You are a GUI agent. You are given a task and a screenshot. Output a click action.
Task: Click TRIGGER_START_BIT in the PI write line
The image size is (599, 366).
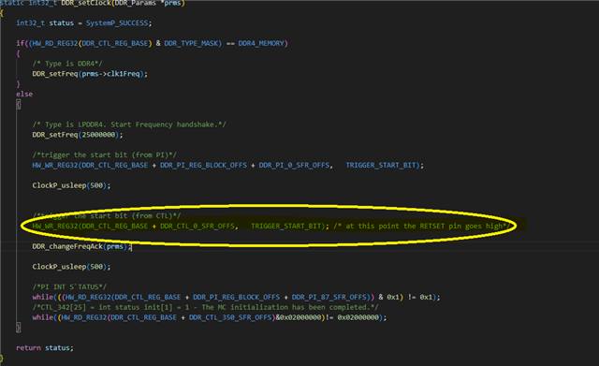click(x=381, y=165)
